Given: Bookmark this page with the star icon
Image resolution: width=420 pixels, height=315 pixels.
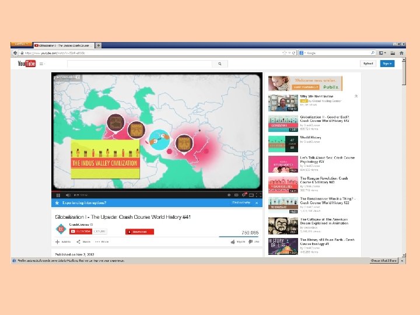Looking at the screenshot, I should [x=285, y=53].
